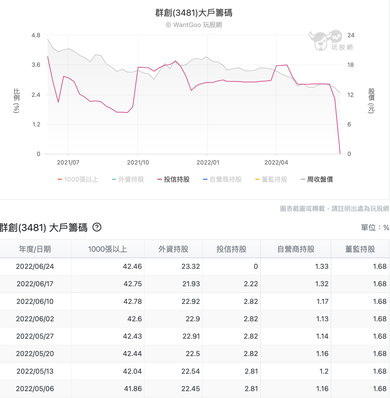Click the 自營商持股 table column header
390x398 pixels.
[296, 249]
